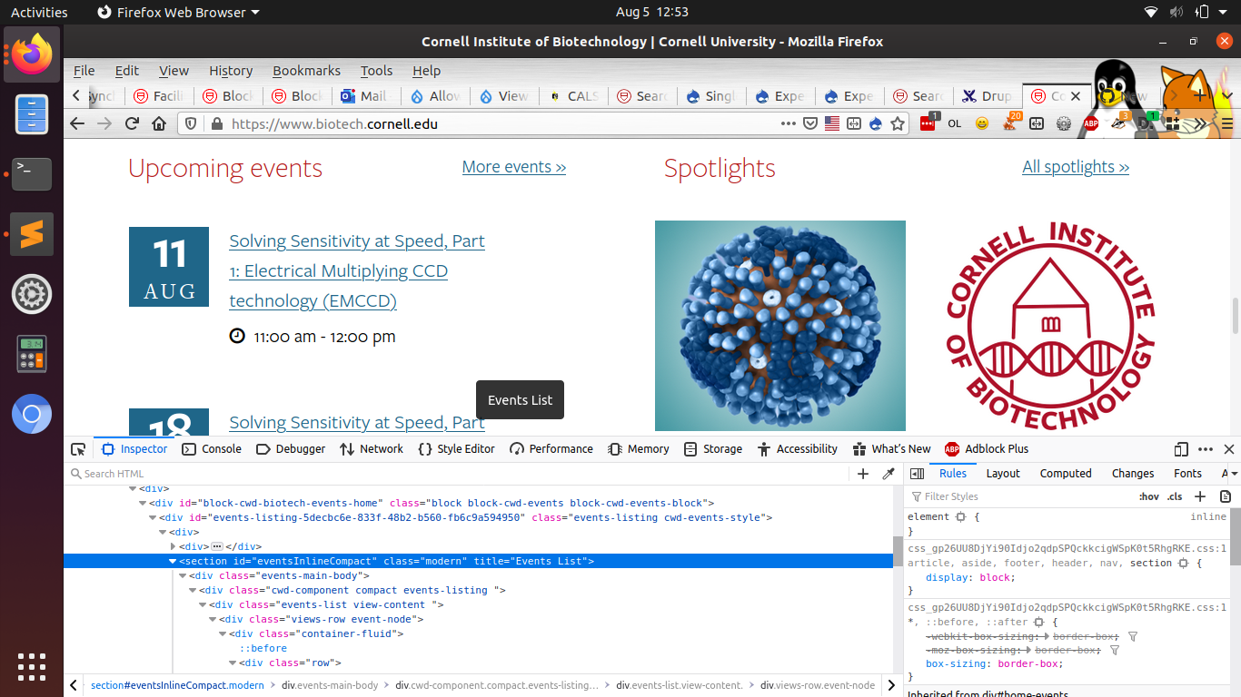Reload the current page
Viewport: 1241px width, 697px height.
[132, 123]
